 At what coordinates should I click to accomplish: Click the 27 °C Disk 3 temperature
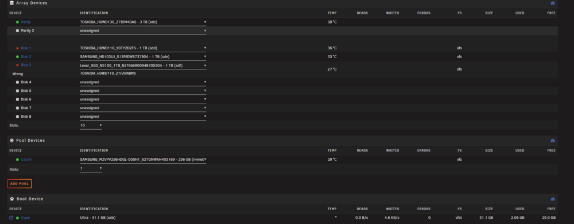point(332,69)
